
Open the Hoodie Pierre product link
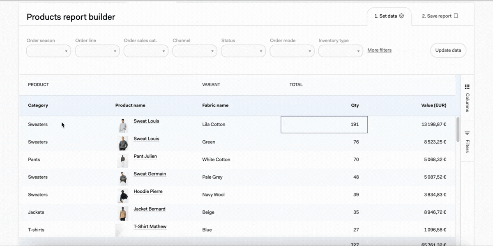pyautogui.click(x=148, y=191)
